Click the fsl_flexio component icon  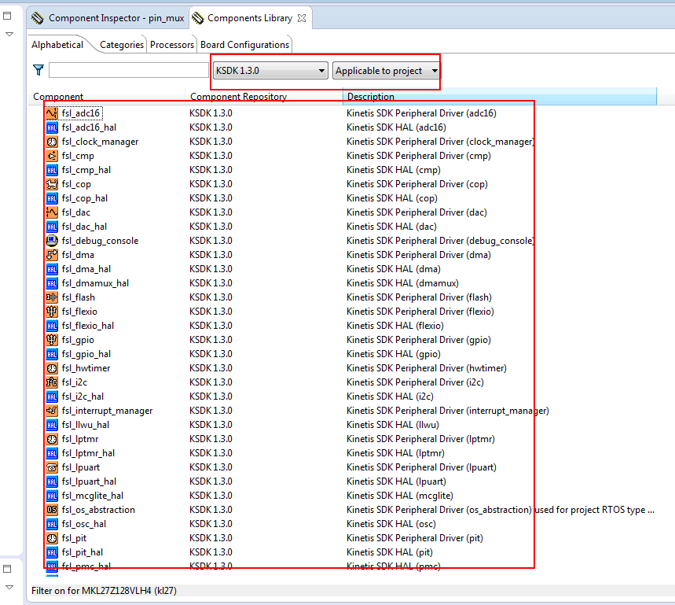(x=52, y=312)
